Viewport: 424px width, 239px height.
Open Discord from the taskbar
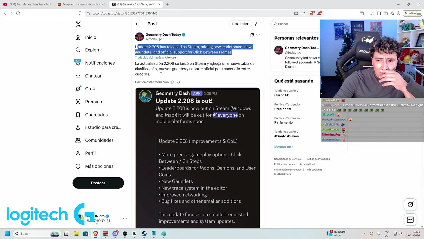(x=115, y=234)
